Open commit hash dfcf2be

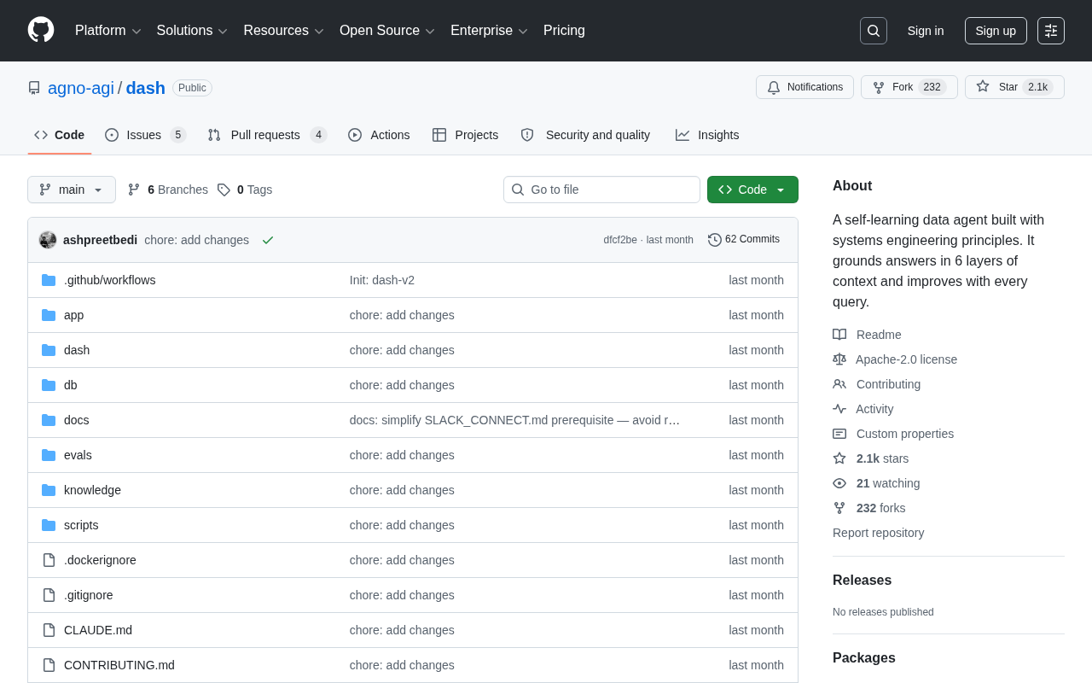620,240
